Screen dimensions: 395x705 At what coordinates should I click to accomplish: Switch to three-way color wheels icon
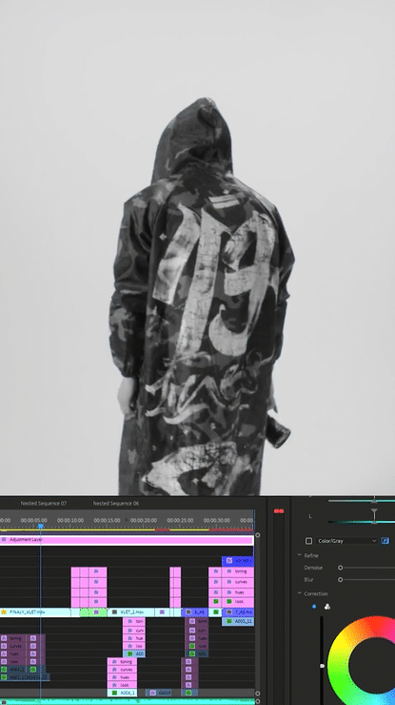(327, 607)
